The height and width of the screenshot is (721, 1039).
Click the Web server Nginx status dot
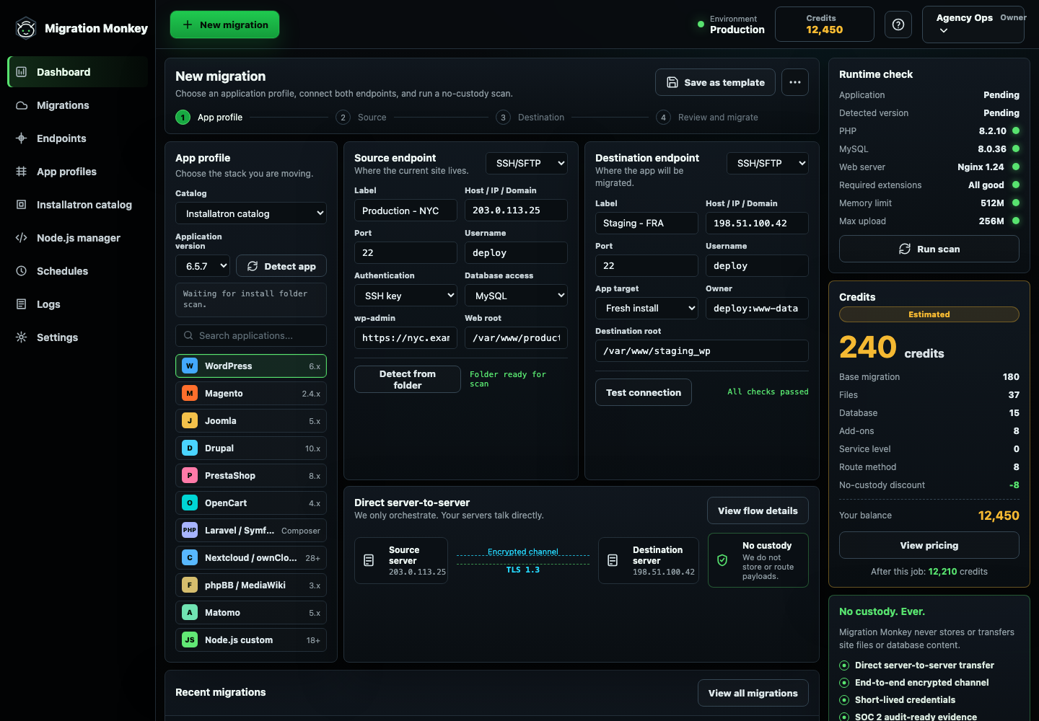[x=1016, y=167]
